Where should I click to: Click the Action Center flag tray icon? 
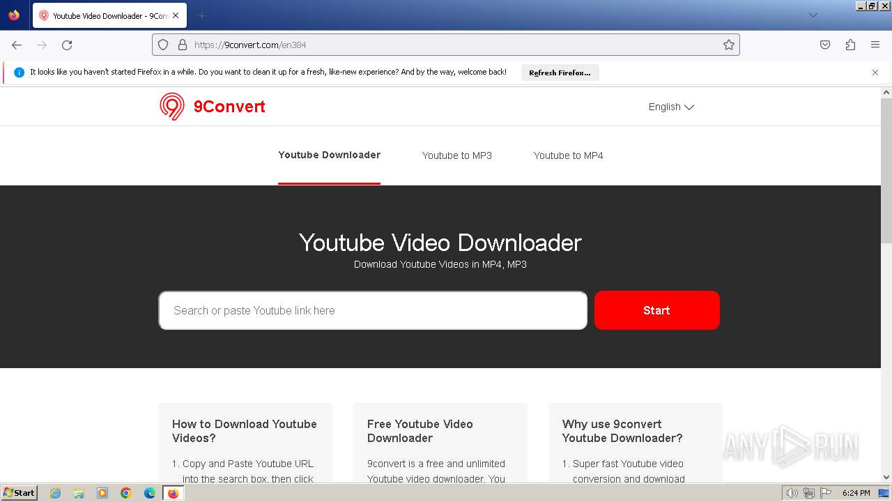coord(826,493)
